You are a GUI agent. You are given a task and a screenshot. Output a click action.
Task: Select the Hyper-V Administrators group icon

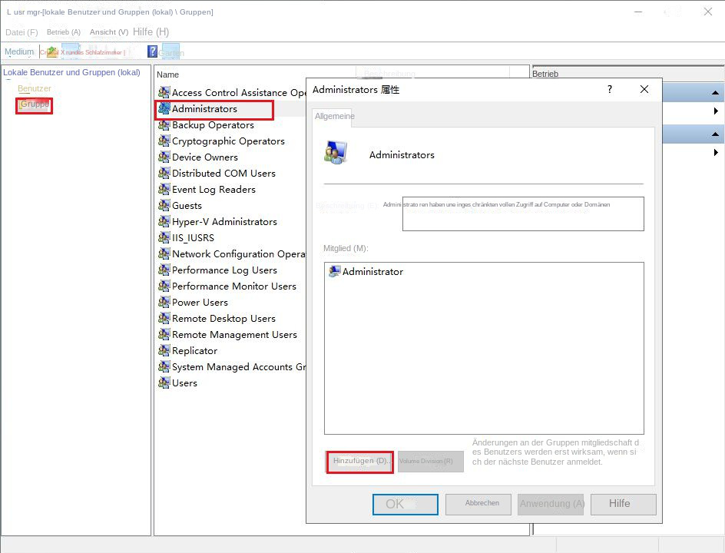click(x=164, y=221)
